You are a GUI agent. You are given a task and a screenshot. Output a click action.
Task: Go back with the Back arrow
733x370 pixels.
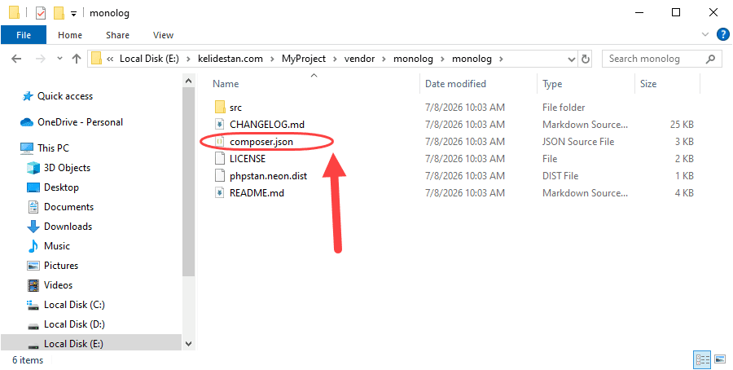coord(16,59)
